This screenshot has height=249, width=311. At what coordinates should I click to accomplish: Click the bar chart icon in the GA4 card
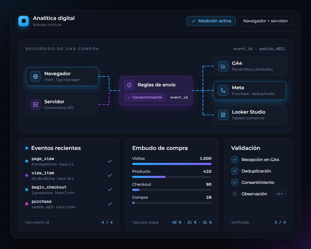click(x=223, y=66)
